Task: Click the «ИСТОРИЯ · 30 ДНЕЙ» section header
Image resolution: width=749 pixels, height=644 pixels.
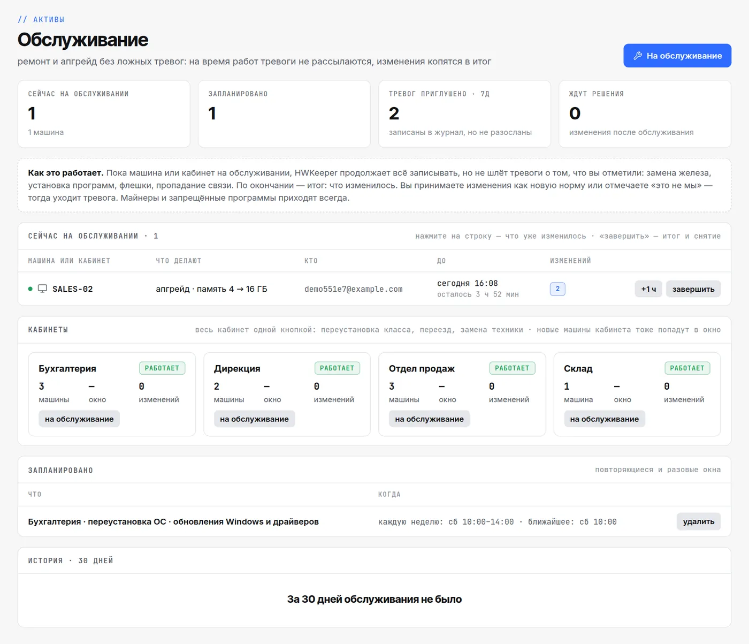Action: (x=71, y=560)
